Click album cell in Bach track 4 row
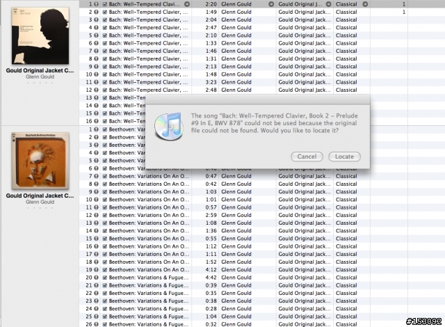This screenshot has height=327, width=445. 305,28
